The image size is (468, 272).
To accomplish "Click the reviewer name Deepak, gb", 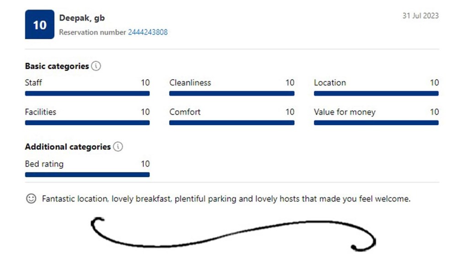I will pos(82,18).
